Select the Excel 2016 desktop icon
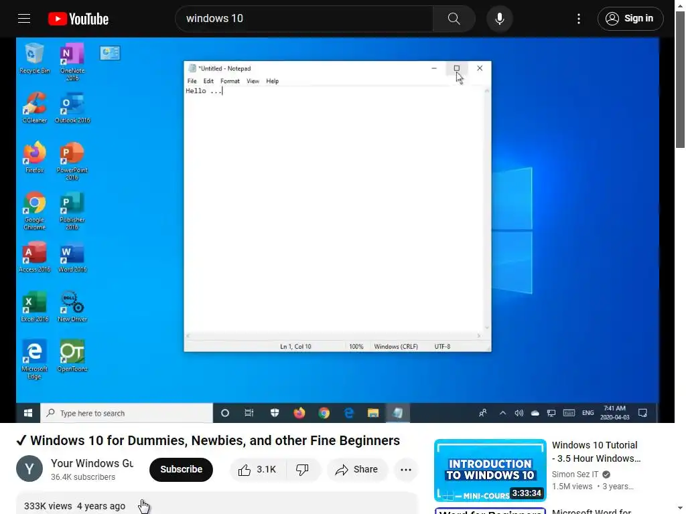The image size is (686, 514). point(35,307)
